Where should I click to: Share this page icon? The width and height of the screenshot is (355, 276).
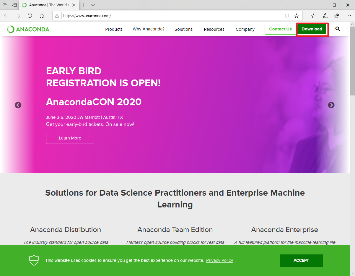tap(337, 16)
